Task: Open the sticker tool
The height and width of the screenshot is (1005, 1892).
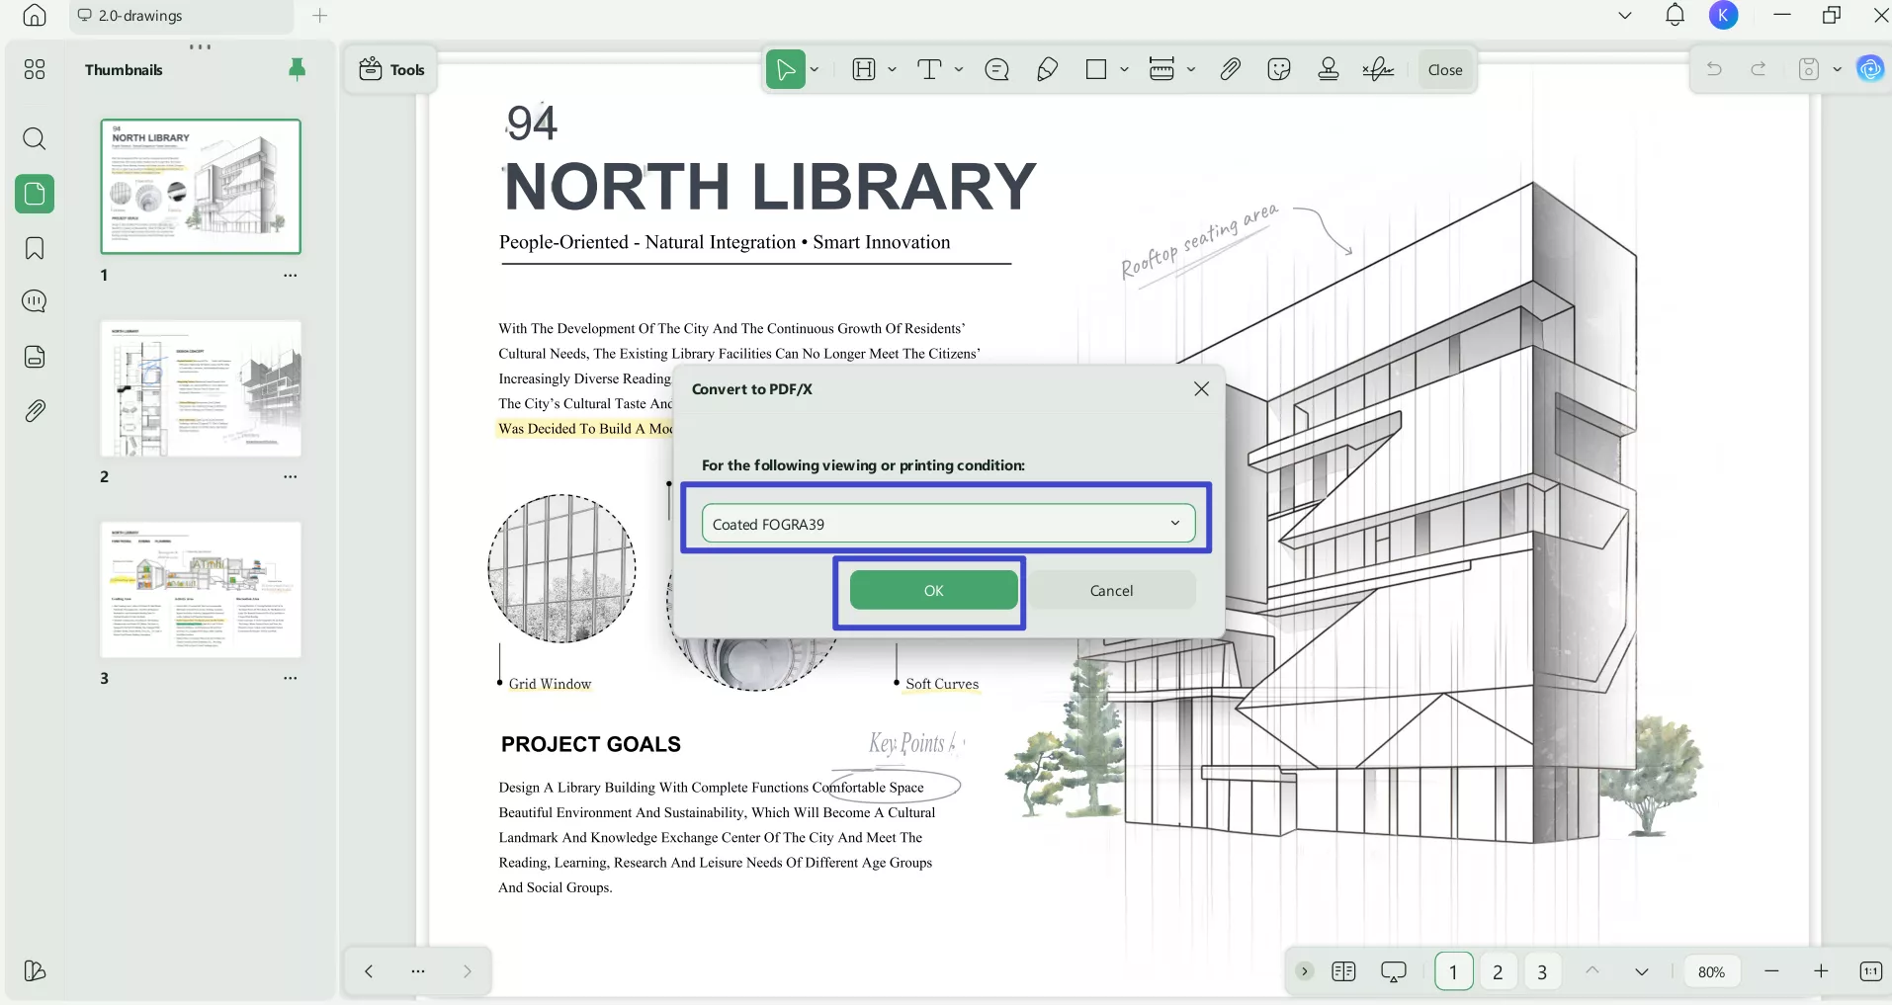Action: tap(1278, 69)
